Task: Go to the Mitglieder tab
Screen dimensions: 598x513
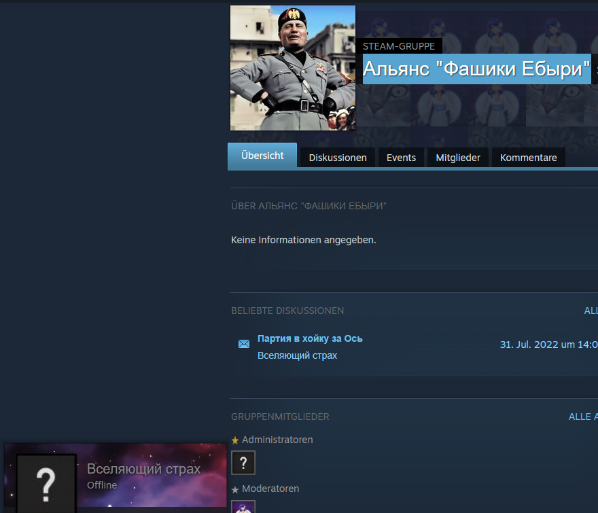Action: 458,158
